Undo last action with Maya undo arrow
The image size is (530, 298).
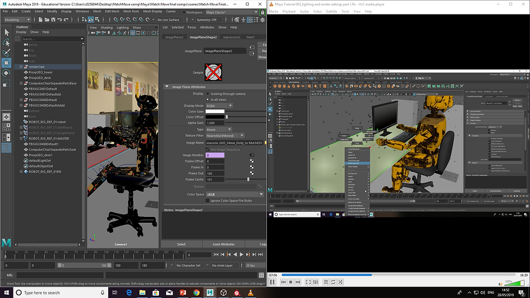pos(59,19)
